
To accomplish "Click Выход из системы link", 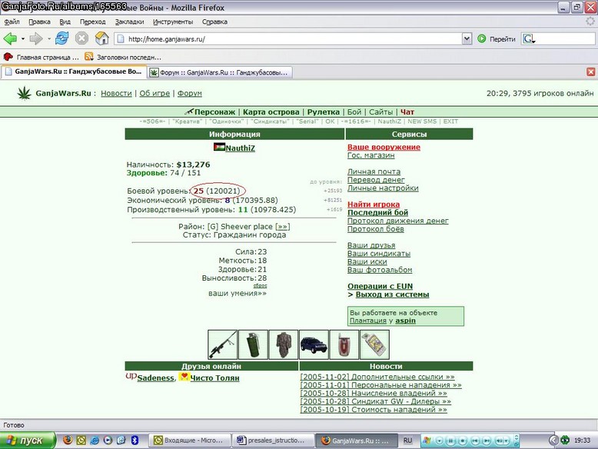I will [392, 294].
